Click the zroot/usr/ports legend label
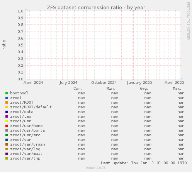Image resolution: width=192 pixels, height=172 pixels. [27, 130]
